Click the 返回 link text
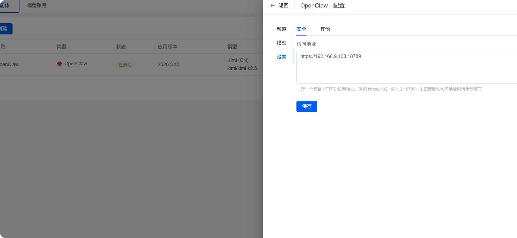Image resolution: width=517 pixels, height=238 pixels. coord(283,6)
